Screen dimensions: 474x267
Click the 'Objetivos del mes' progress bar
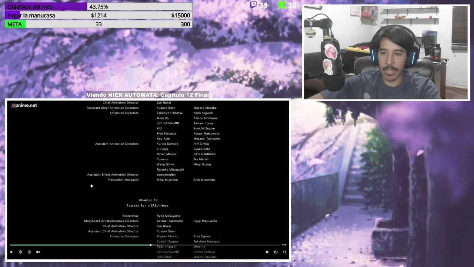coord(99,7)
